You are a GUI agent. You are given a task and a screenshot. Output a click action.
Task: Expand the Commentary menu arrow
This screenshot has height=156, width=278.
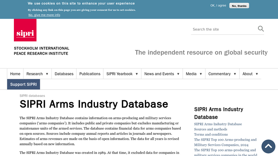tap(235, 74)
